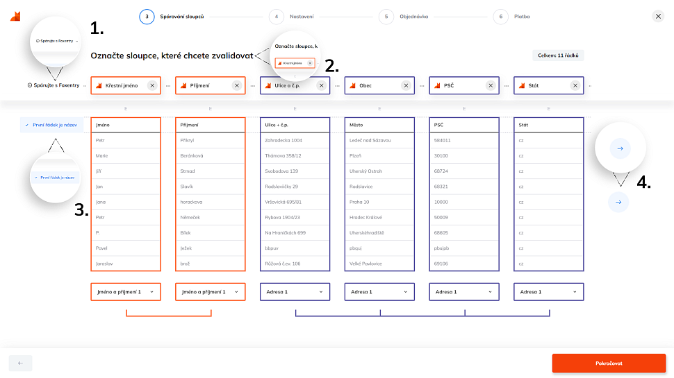Go back using the left arrow button

(x=20, y=363)
